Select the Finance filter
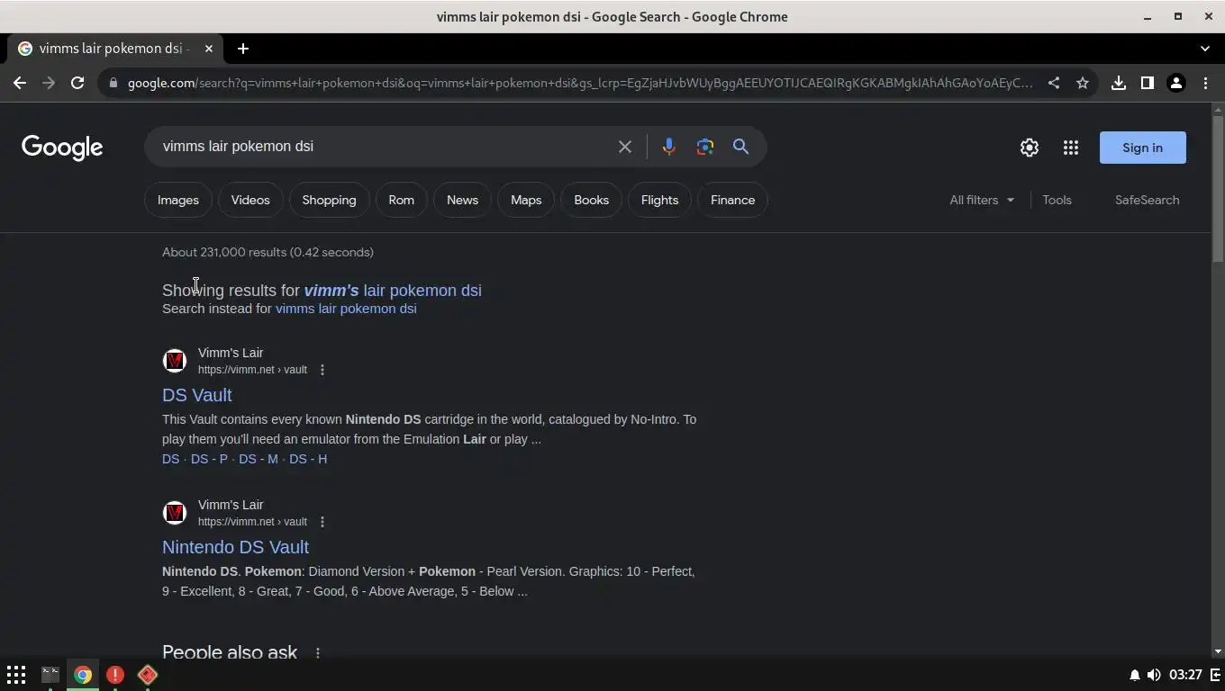Viewport: 1225px width, 691px height. pos(733,200)
